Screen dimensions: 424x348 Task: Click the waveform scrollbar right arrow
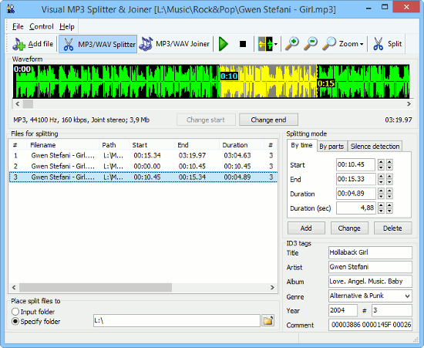tap(409, 104)
